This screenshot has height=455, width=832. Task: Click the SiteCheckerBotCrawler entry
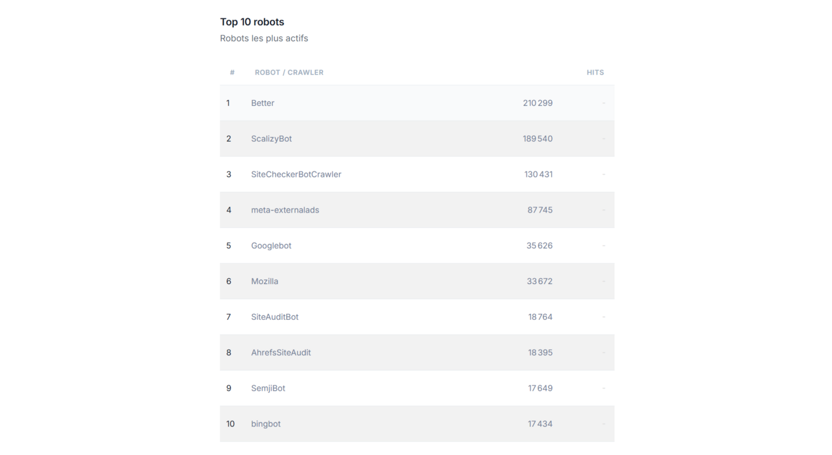click(x=296, y=175)
